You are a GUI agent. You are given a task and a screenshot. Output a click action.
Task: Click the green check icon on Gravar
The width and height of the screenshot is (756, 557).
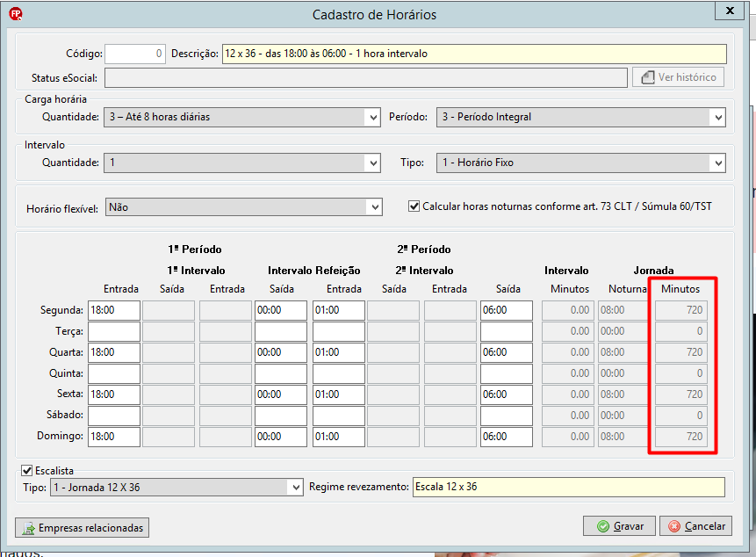(602, 526)
